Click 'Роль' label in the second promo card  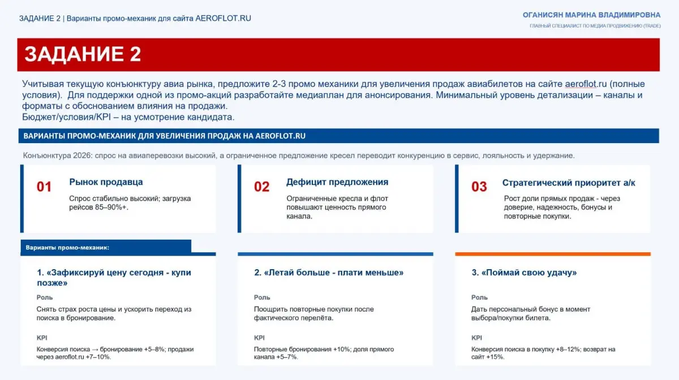262,297
